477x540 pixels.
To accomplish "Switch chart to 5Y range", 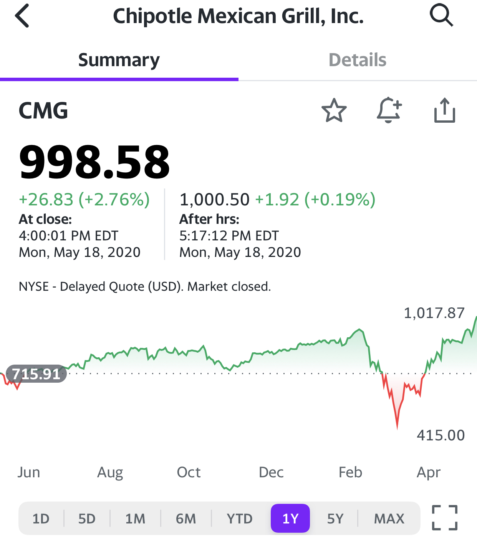I will (x=335, y=518).
